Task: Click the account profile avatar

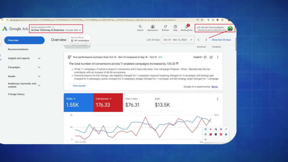Action: tap(230, 28)
